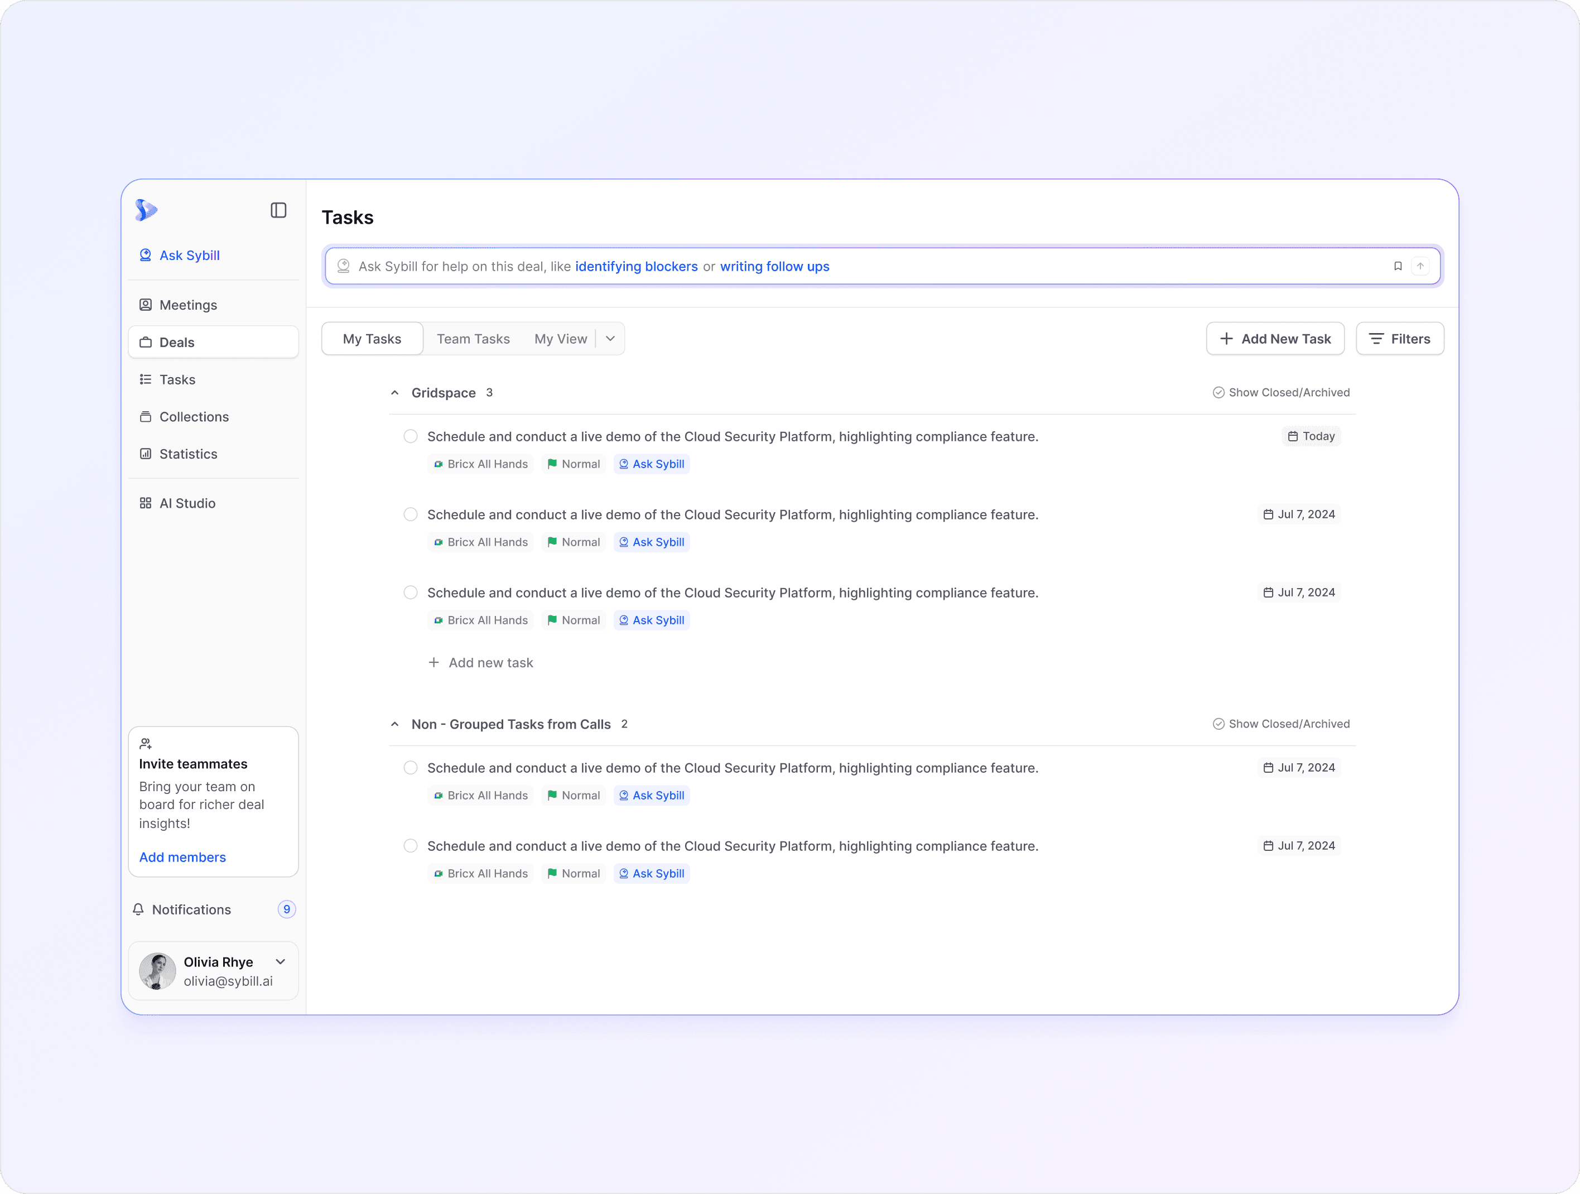Viewport: 1580px width, 1194px height.
Task: Click the bookmark icon in the Ask Sybill bar
Action: tap(1398, 266)
